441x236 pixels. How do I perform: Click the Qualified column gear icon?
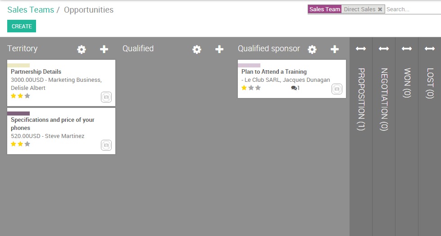coord(197,49)
